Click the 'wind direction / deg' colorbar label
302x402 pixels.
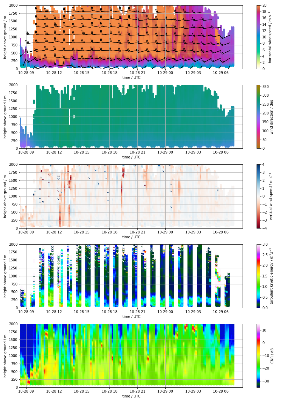coord(272,117)
